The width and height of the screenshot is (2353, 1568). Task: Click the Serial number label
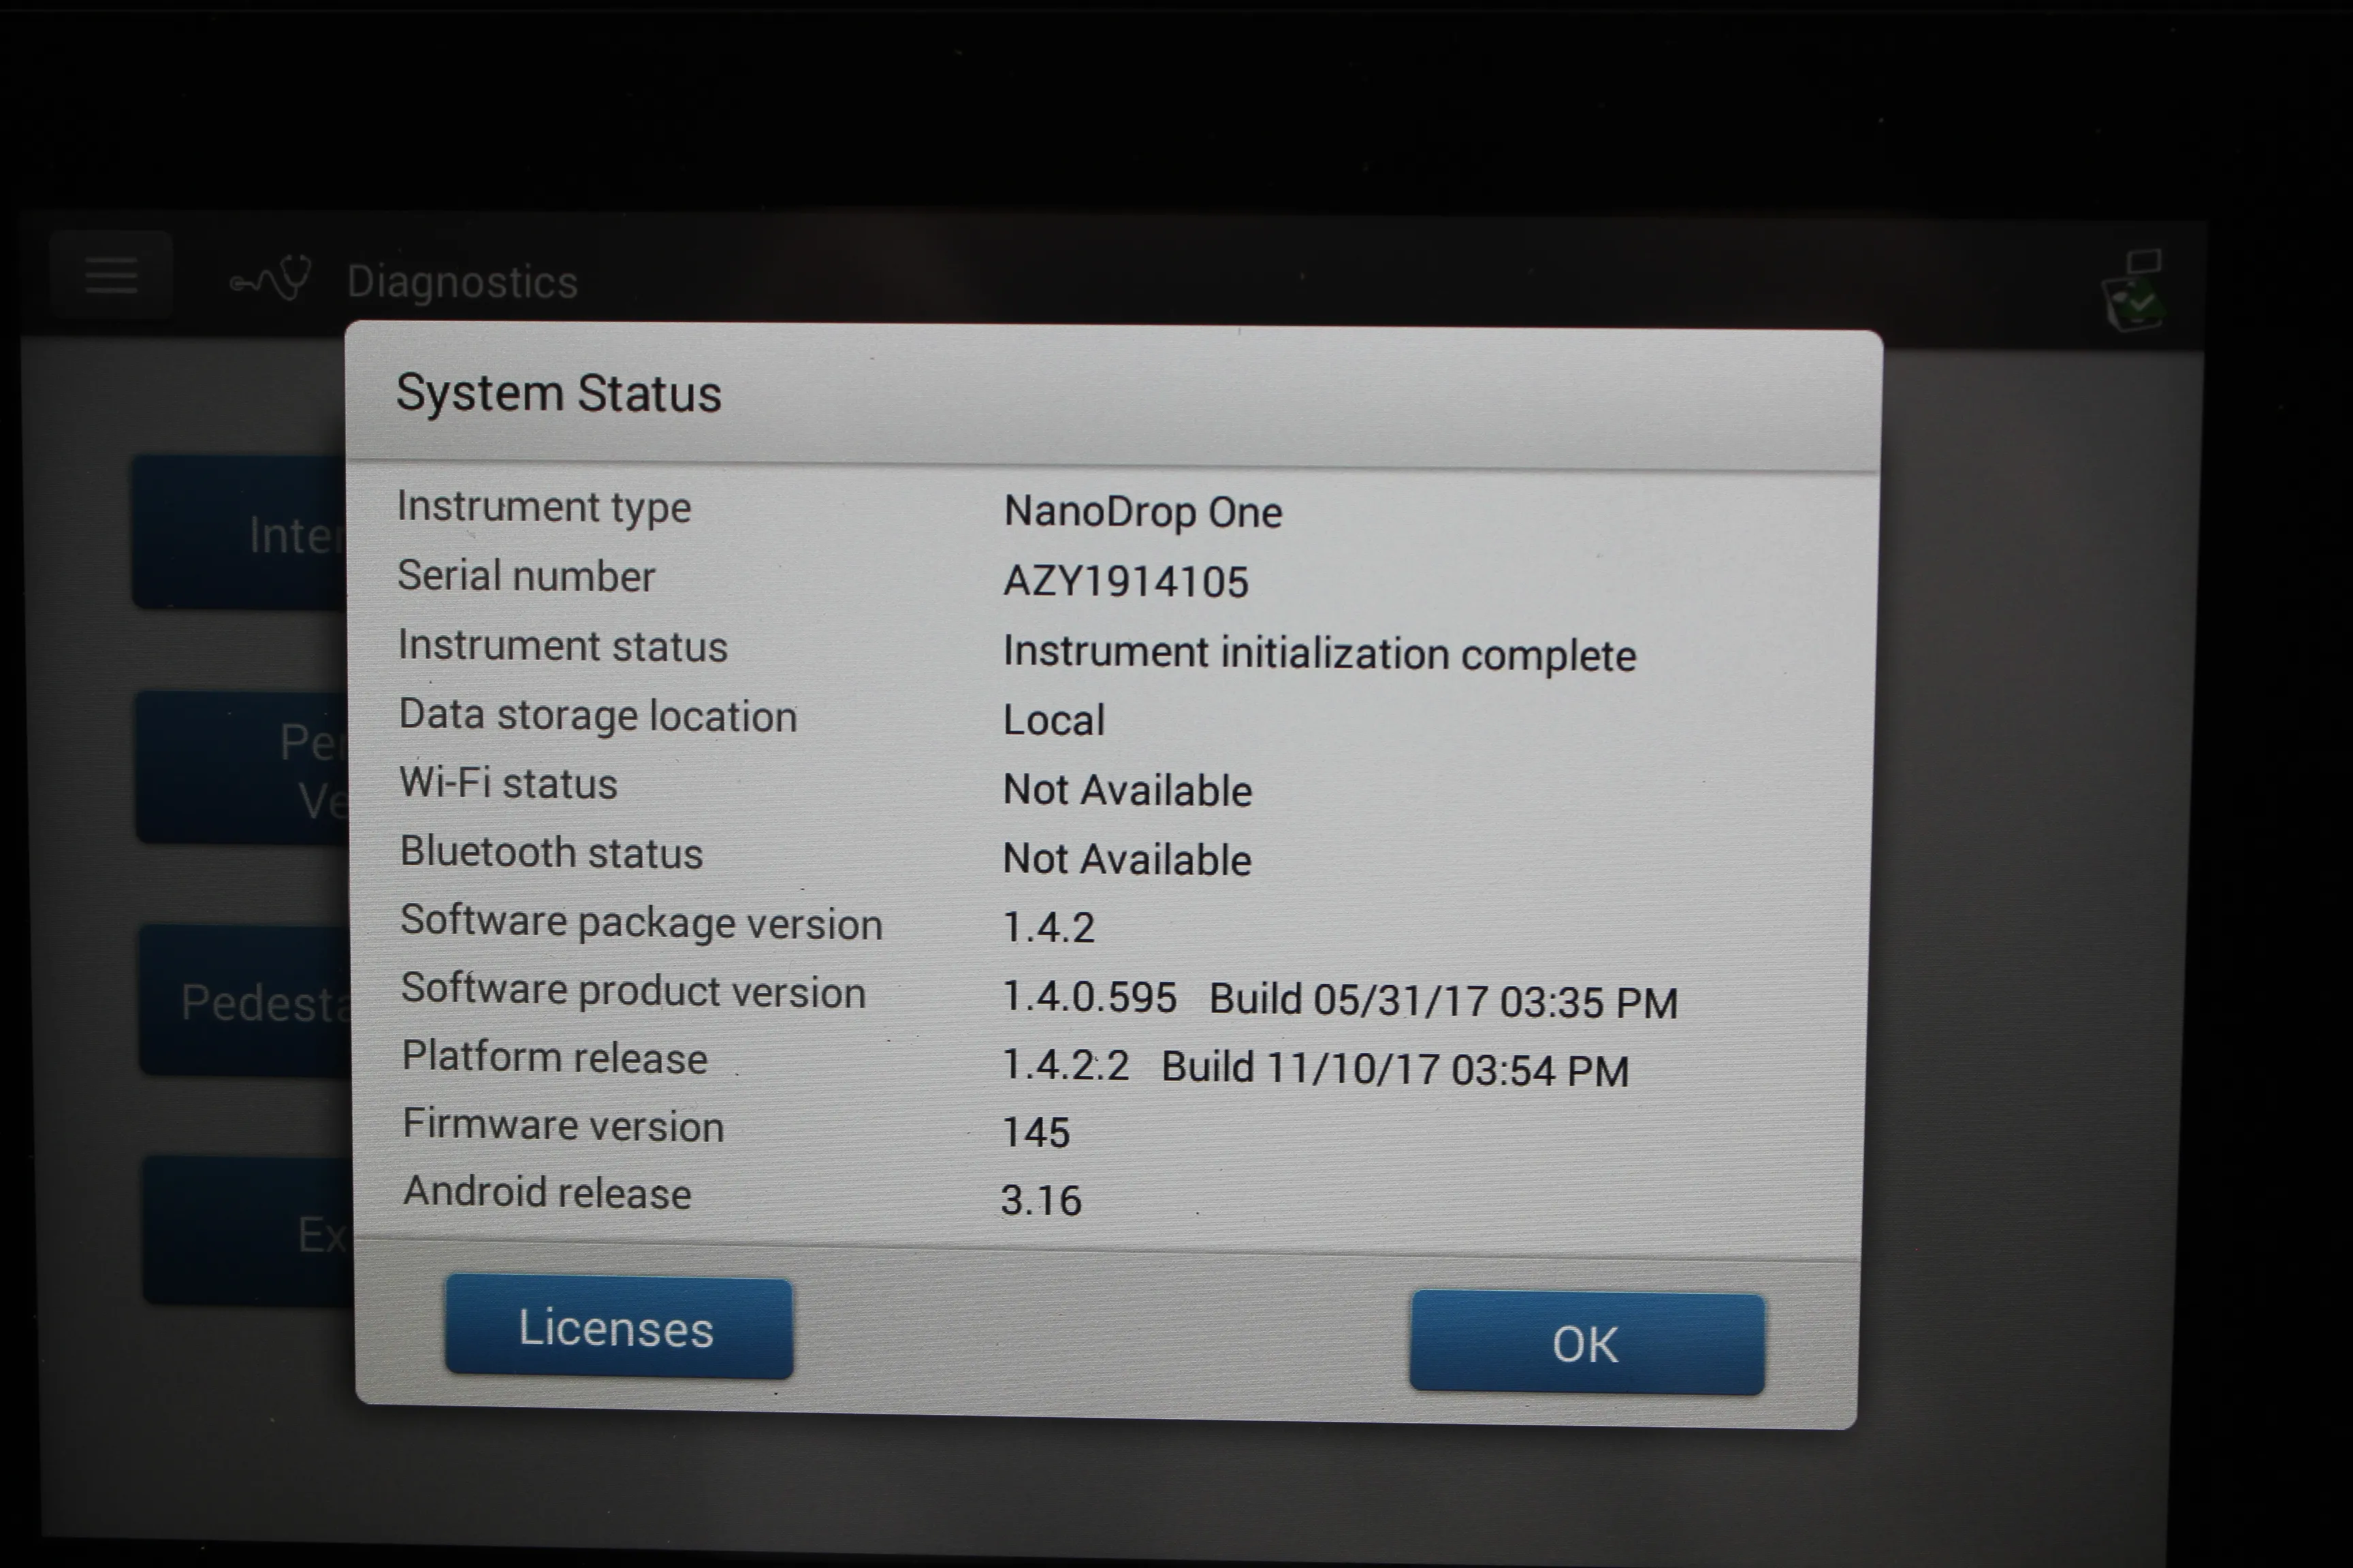[526, 576]
